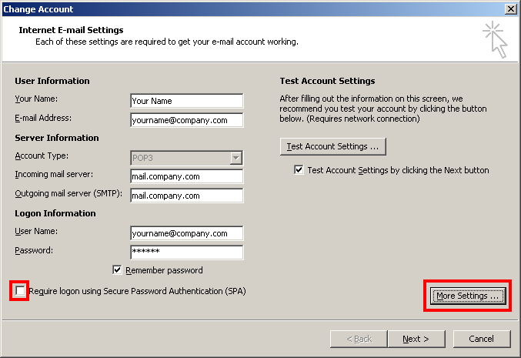Click the Outgoing mail server (SMTP) field
The width and height of the screenshot is (521, 358).
(187, 196)
